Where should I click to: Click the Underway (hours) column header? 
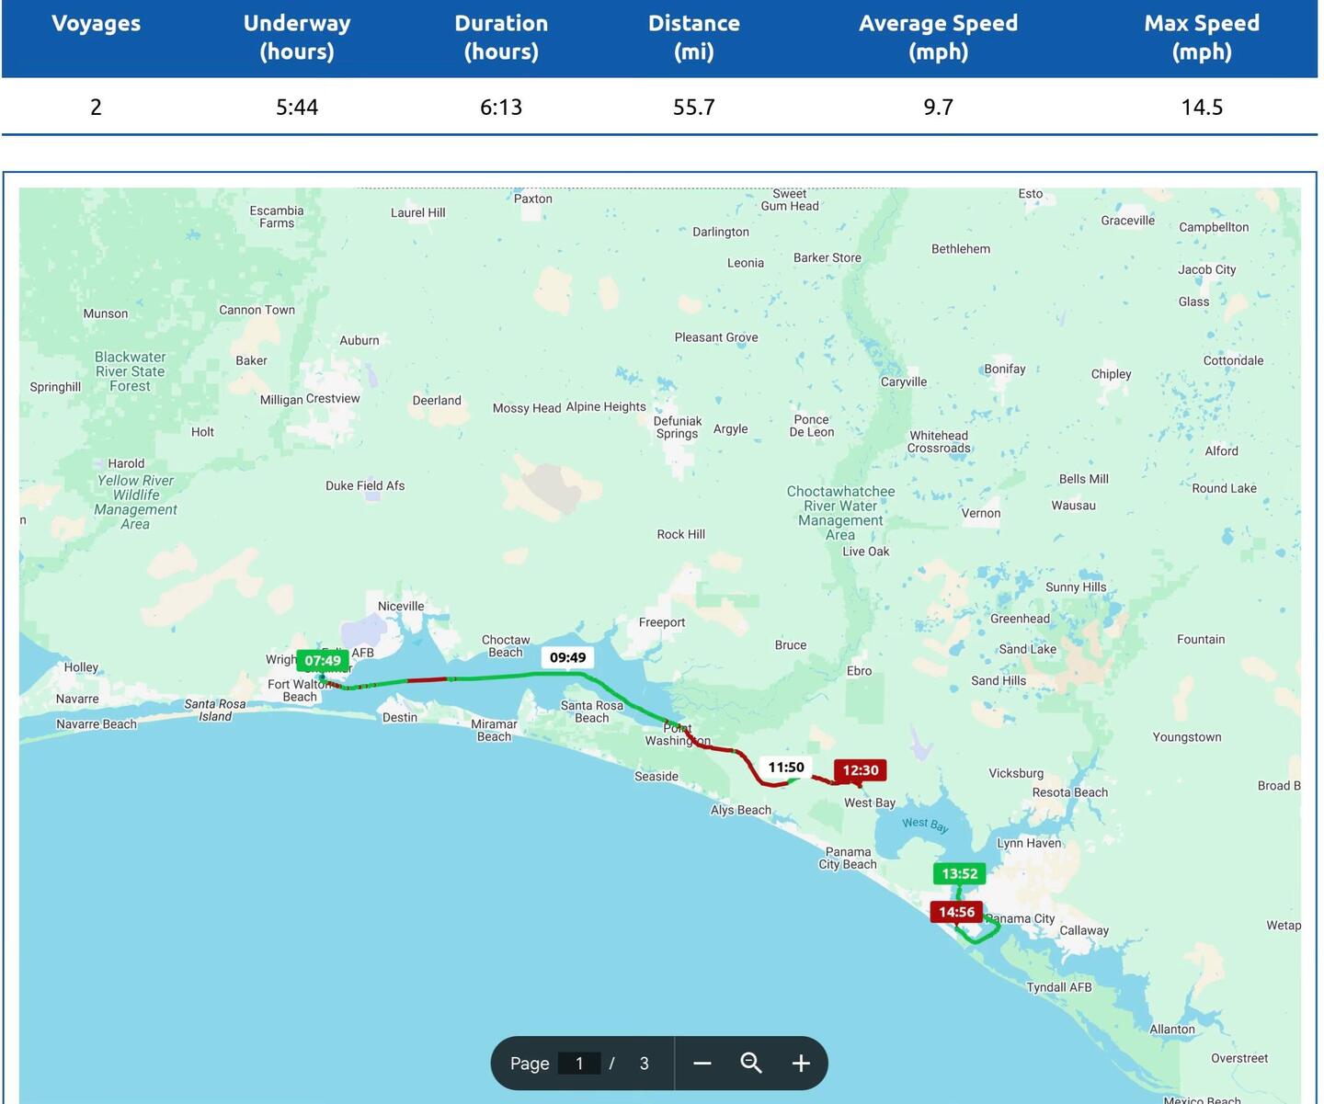[x=297, y=38]
